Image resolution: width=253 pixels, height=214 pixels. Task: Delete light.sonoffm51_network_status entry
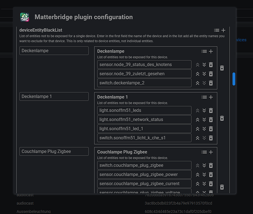(x=211, y=120)
